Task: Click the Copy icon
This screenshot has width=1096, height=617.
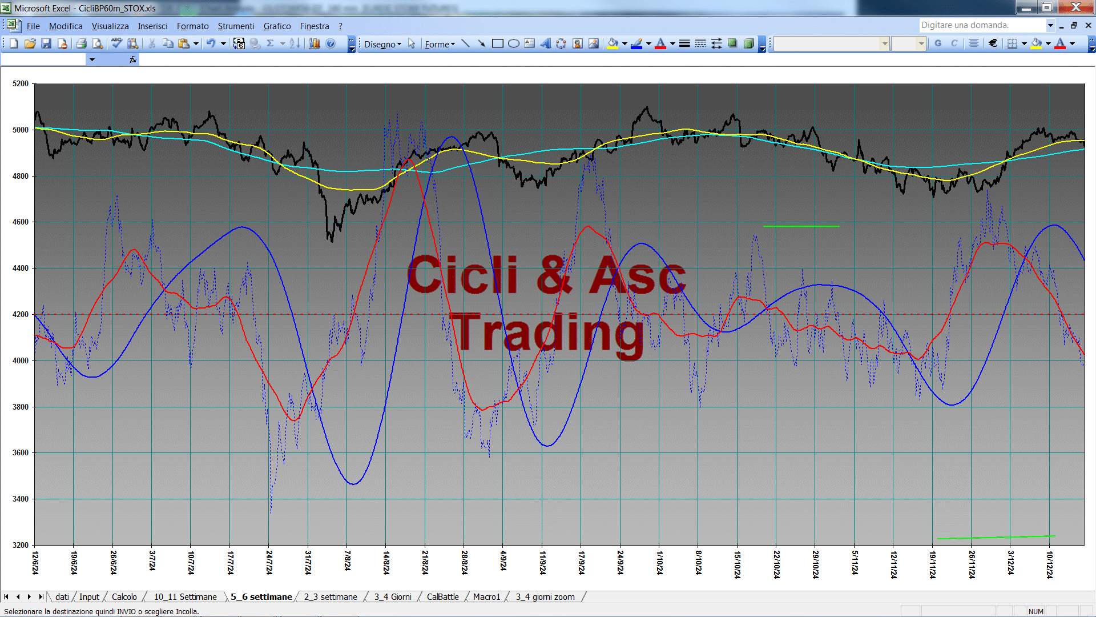Action: (x=168, y=43)
